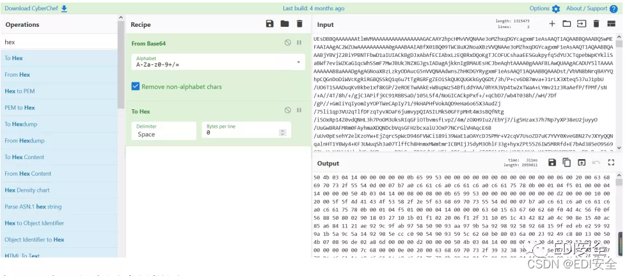Click the Operations scrollbar up arrow
Image resolution: width=627 pixels, height=276 pixels.
(121, 18)
